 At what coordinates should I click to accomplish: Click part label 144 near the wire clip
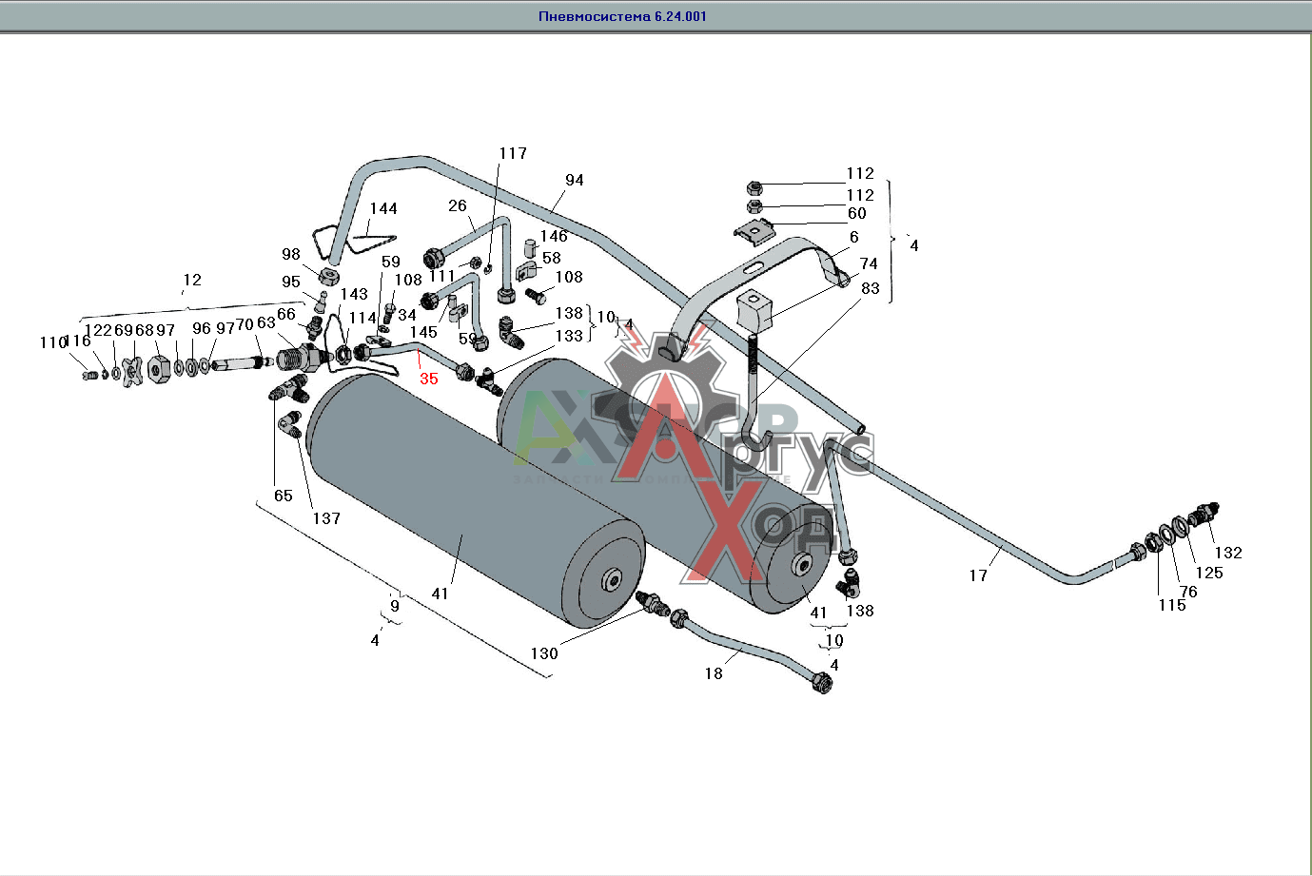click(383, 208)
